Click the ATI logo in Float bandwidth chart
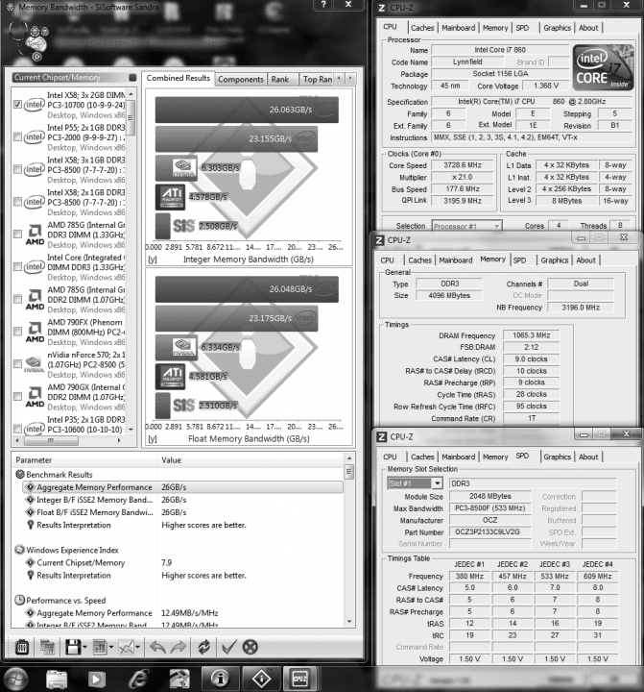This screenshot has height=692, width=644. [x=173, y=377]
